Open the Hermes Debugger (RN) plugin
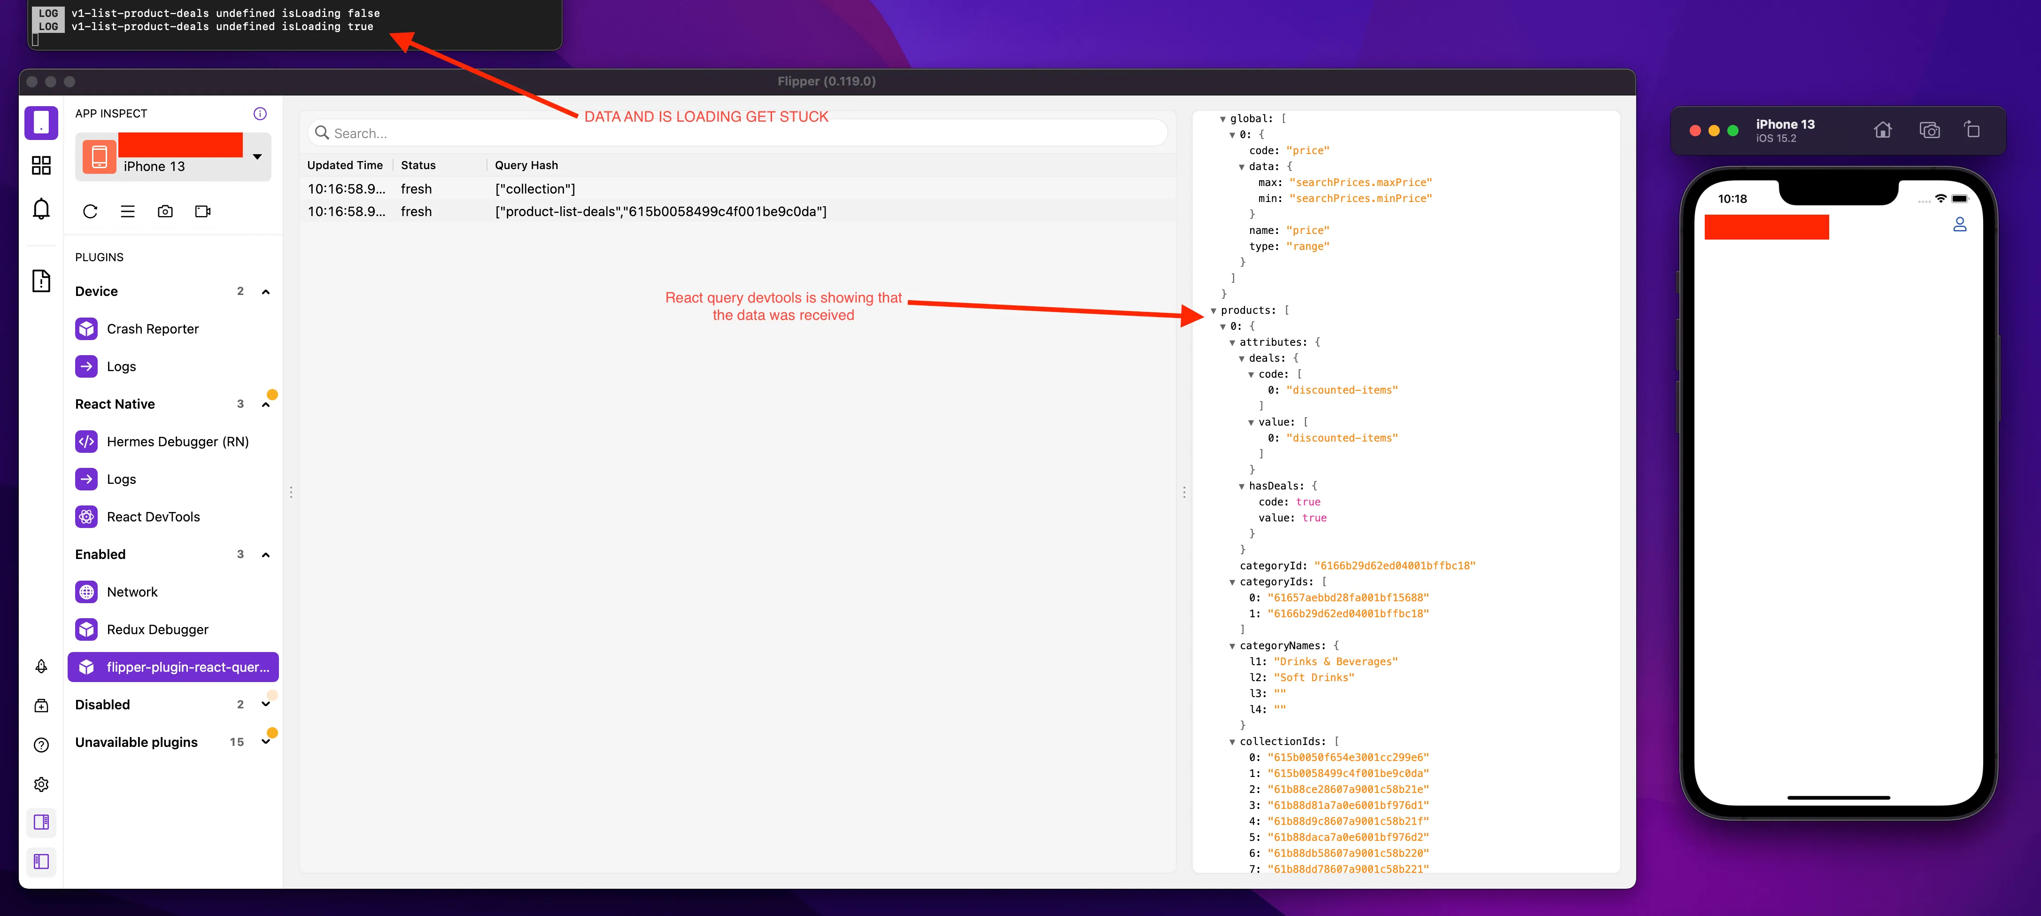 (178, 442)
